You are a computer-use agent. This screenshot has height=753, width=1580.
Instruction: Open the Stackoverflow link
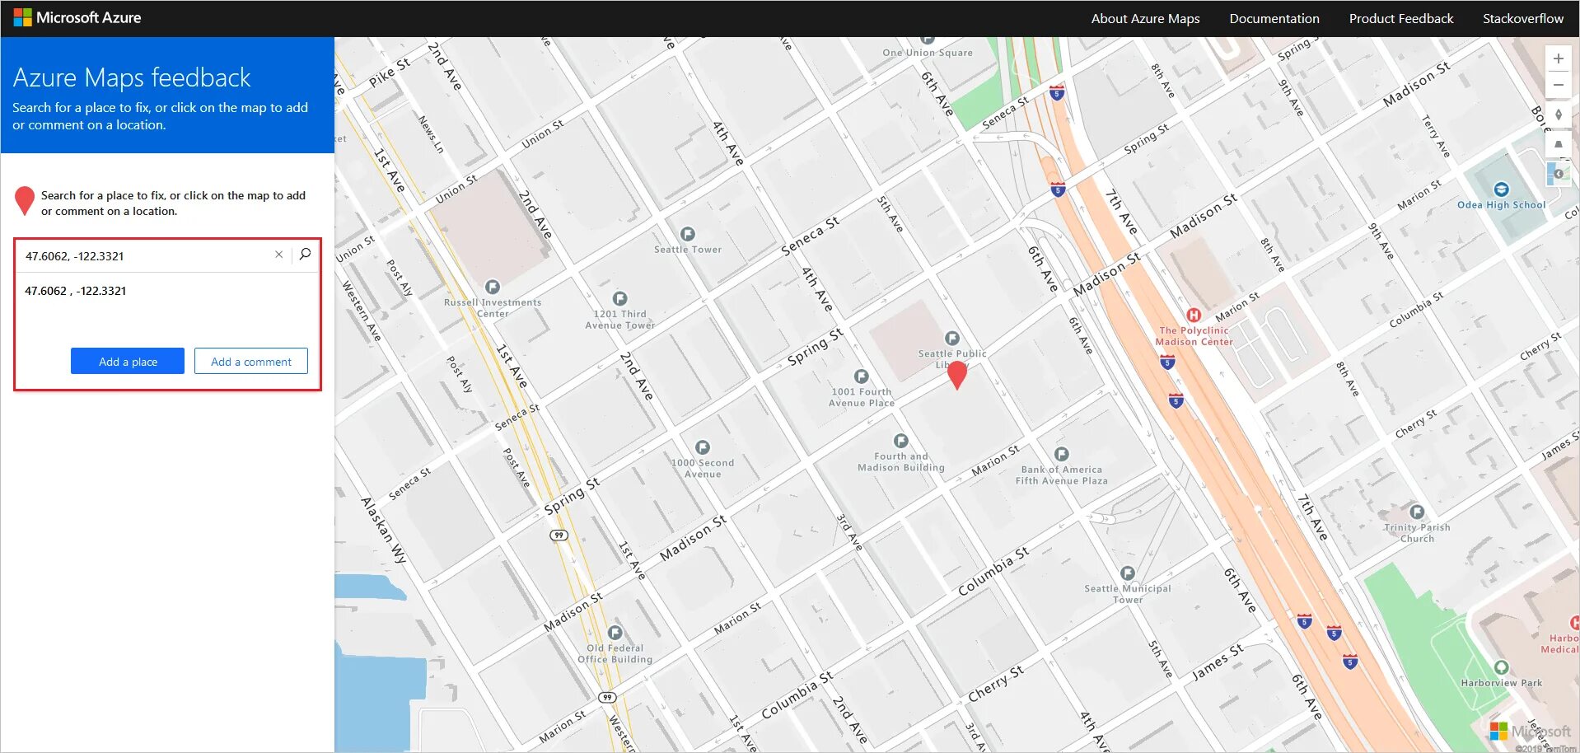[x=1523, y=18]
